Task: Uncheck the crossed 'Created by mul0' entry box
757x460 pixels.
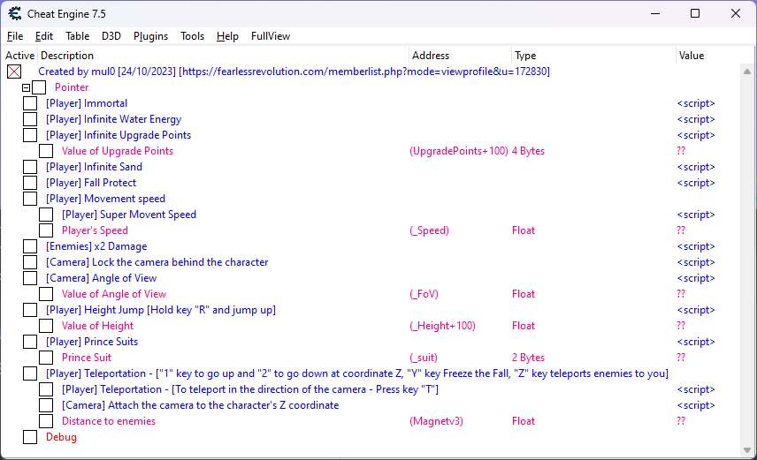Action: [14, 72]
